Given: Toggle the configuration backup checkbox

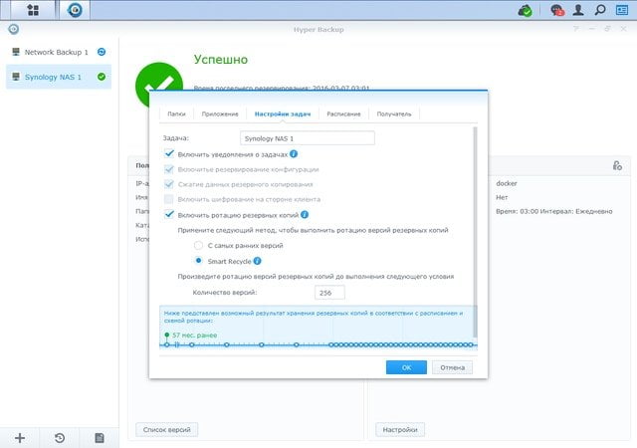Looking at the screenshot, I should [169, 169].
